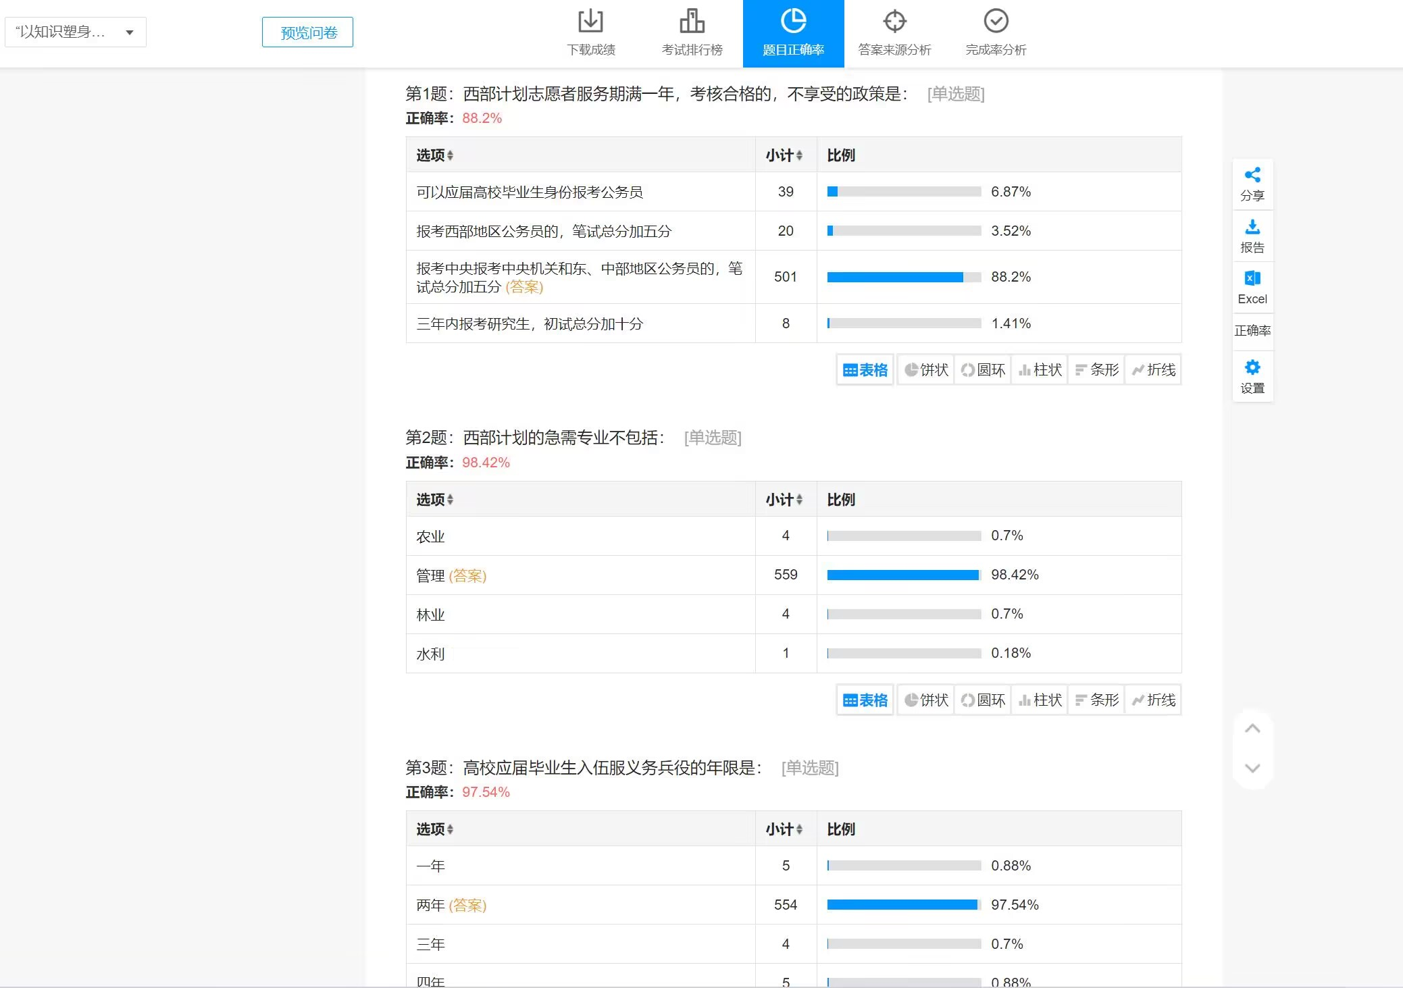Expand the questionnaire title dropdown
Viewport: 1403px width, 988px height.
tap(129, 32)
